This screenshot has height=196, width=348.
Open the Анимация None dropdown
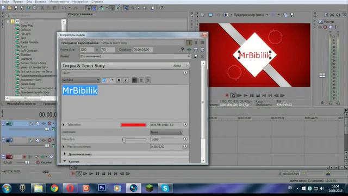point(166,132)
